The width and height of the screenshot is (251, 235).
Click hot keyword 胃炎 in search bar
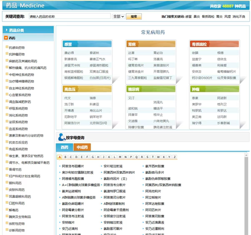(219, 17)
